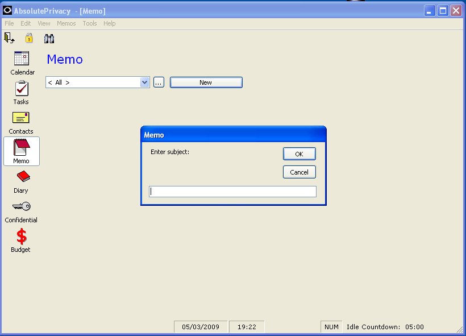The height and width of the screenshot is (336, 466).
Task: Click the binoculars search icon
Action: click(x=49, y=39)
